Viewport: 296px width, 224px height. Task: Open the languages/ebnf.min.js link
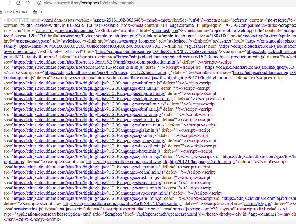87,109
